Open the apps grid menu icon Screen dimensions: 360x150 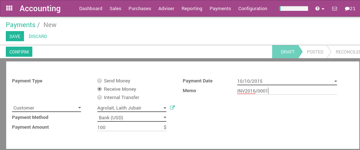tap(9, 8)
